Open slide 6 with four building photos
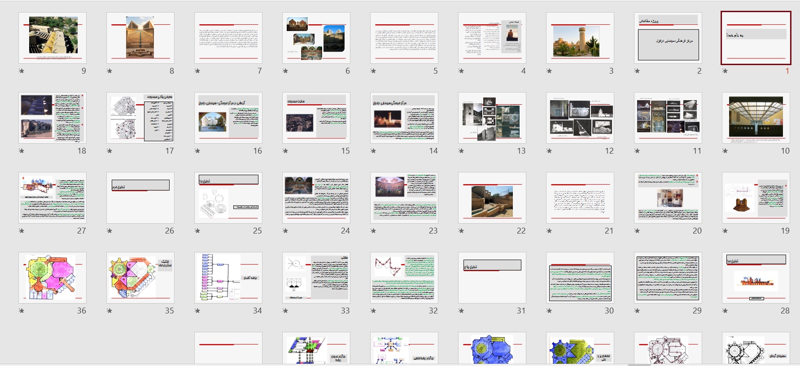 [x=316, y=38]
